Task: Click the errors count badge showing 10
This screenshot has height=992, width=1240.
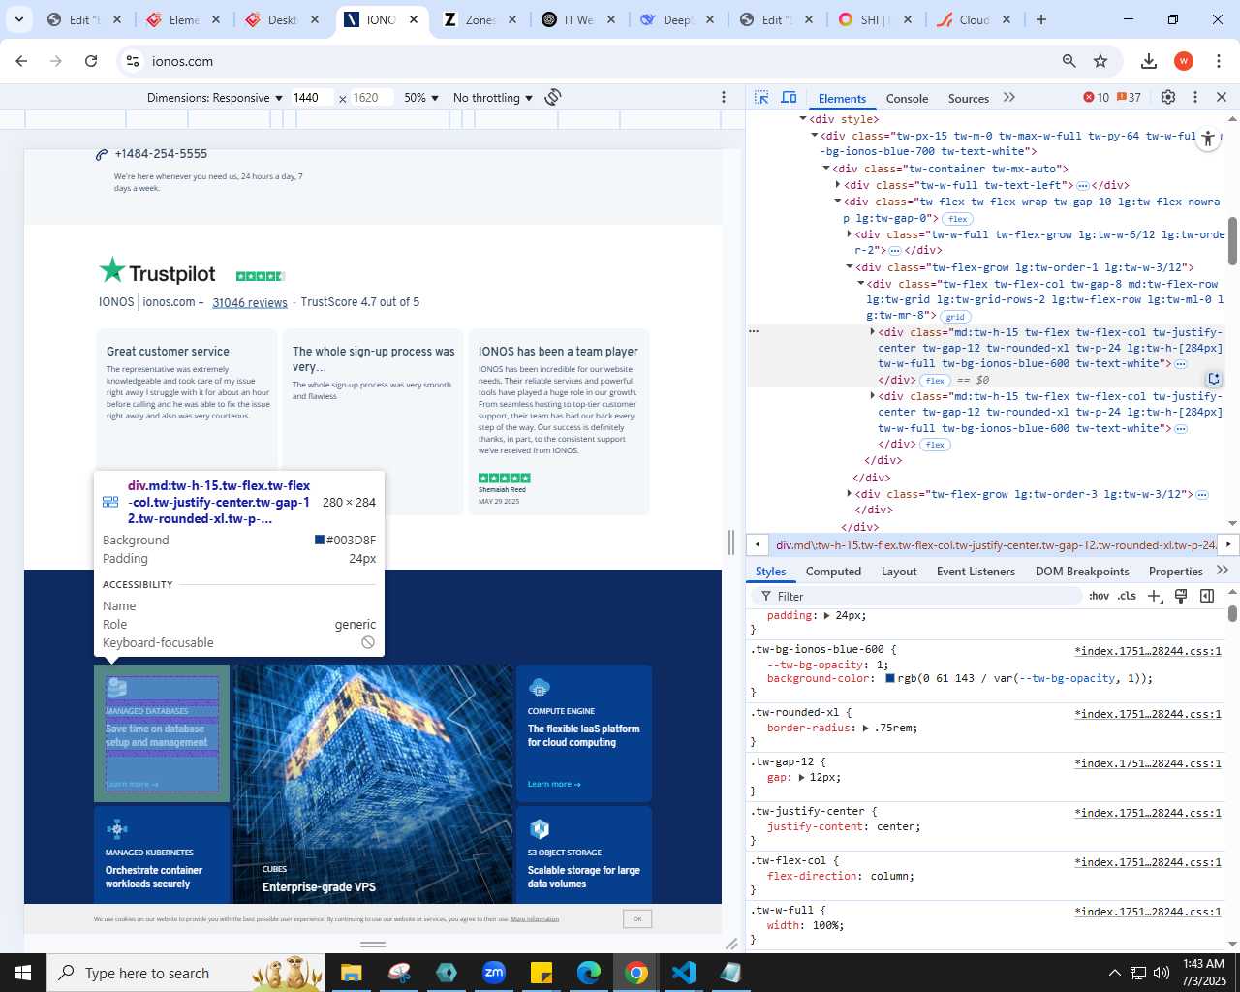Action: click(1097, 98)
